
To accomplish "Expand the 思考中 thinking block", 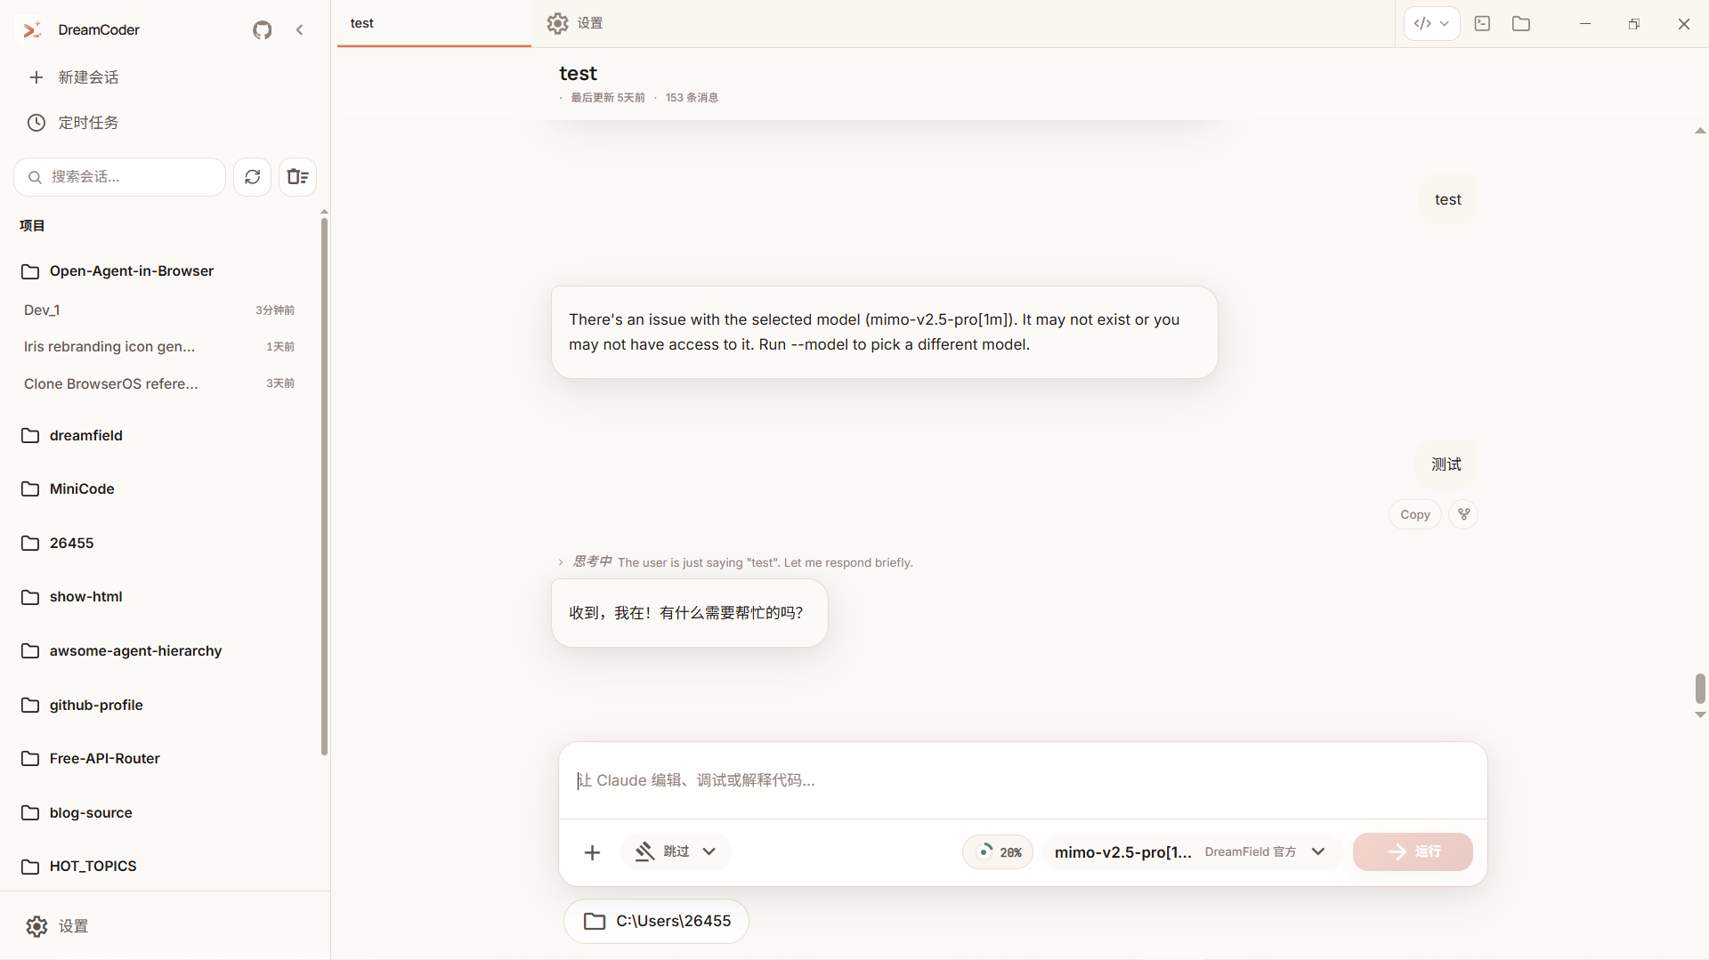I will tap(734, 562).
